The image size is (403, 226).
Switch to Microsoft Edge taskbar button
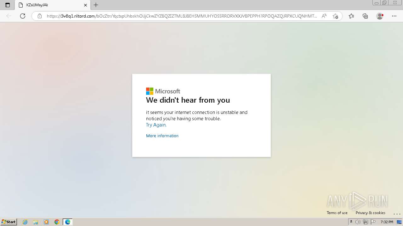[x=68, y=222]
